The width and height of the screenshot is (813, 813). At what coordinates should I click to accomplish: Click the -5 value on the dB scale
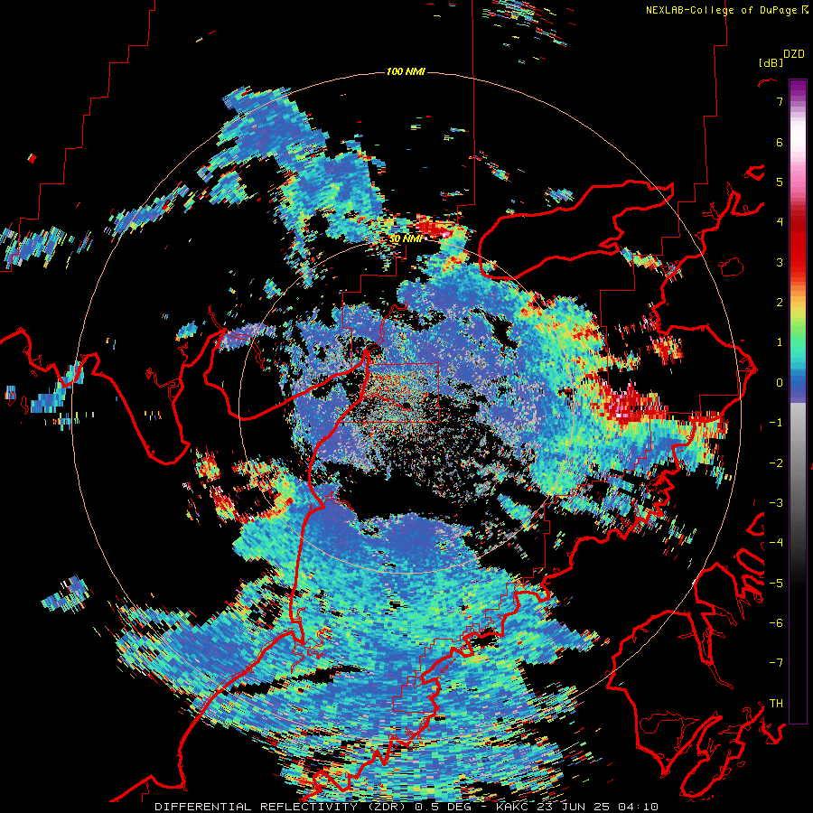pyautogui.click(x=776, y=583)
